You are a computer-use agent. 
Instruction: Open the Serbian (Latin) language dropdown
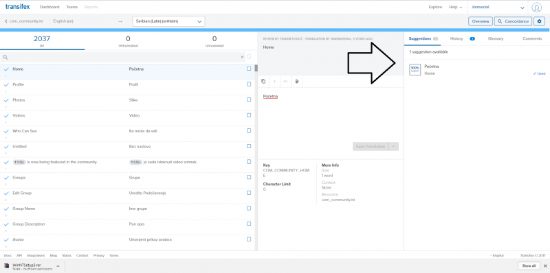tap(168, 21)
